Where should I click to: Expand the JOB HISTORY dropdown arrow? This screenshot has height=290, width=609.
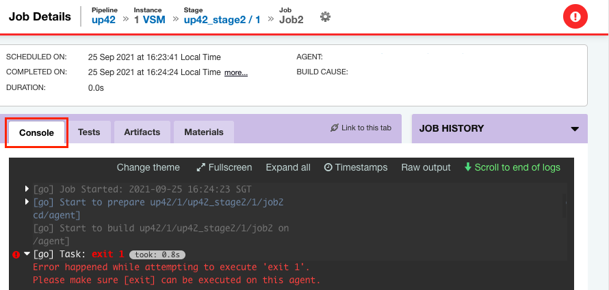click(575, 129)
